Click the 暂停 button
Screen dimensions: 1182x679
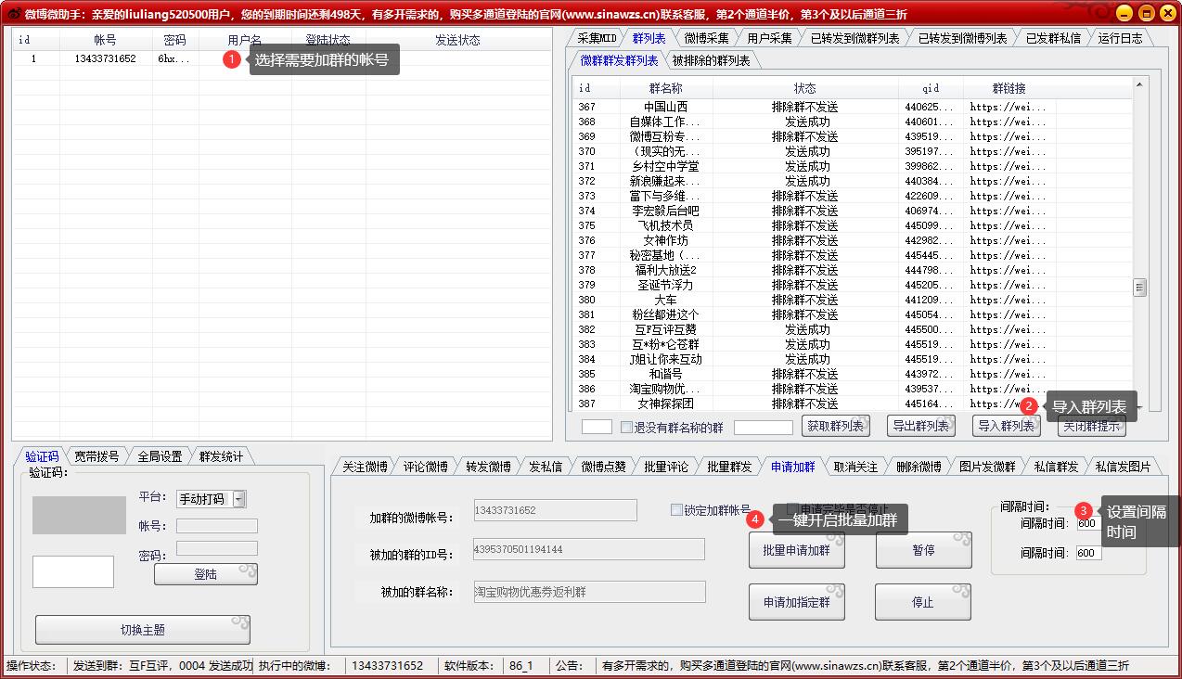[923, 550]
